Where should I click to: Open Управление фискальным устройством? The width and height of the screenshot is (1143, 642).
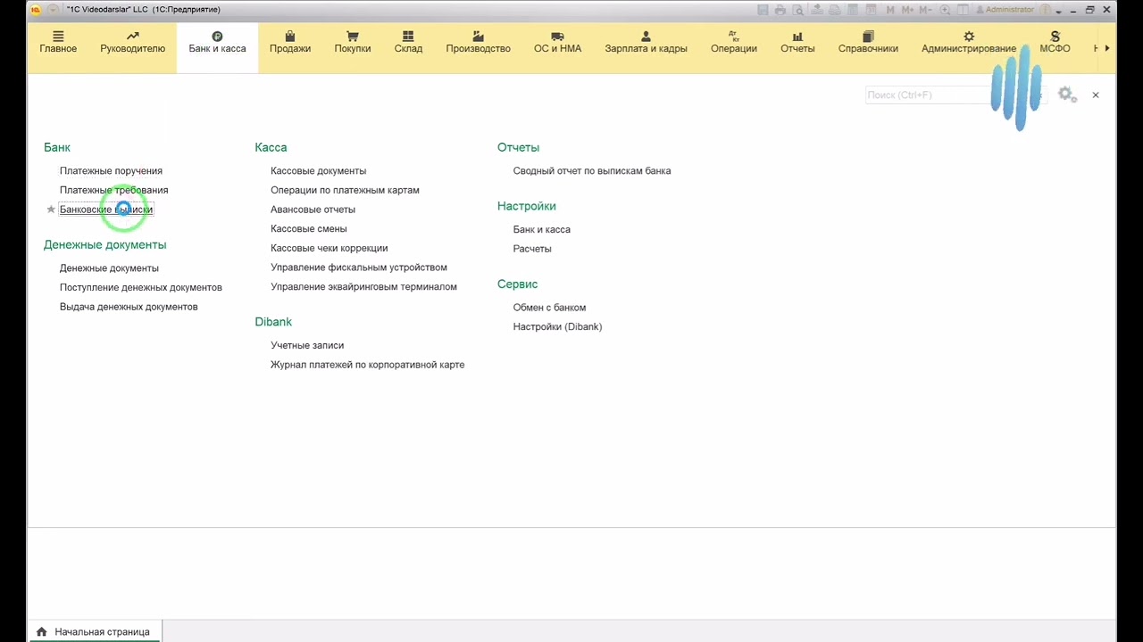(x=359, y=267)
